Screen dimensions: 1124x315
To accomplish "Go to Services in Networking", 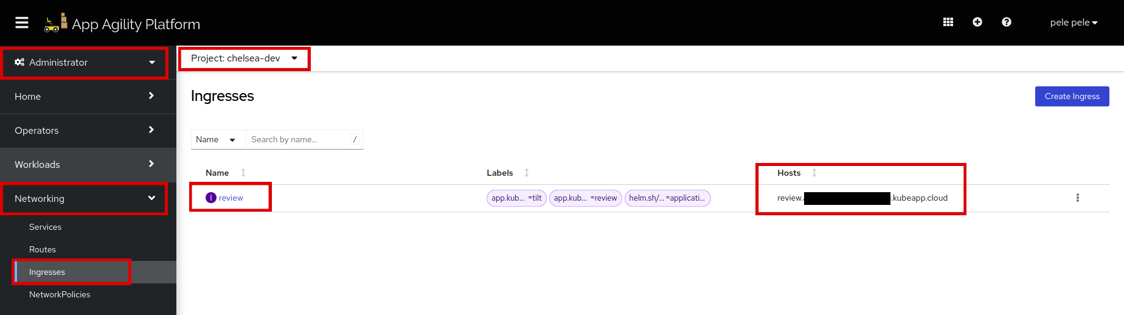I will [45, 227].
